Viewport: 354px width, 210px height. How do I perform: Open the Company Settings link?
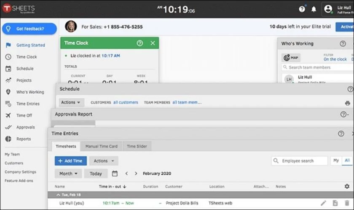[x=20, y=172]
